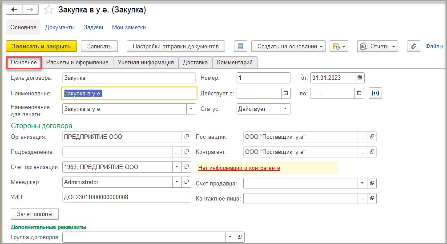Click the paperclip attachment icon
Viewport: 447px width, 244px height.
(414, 46)
